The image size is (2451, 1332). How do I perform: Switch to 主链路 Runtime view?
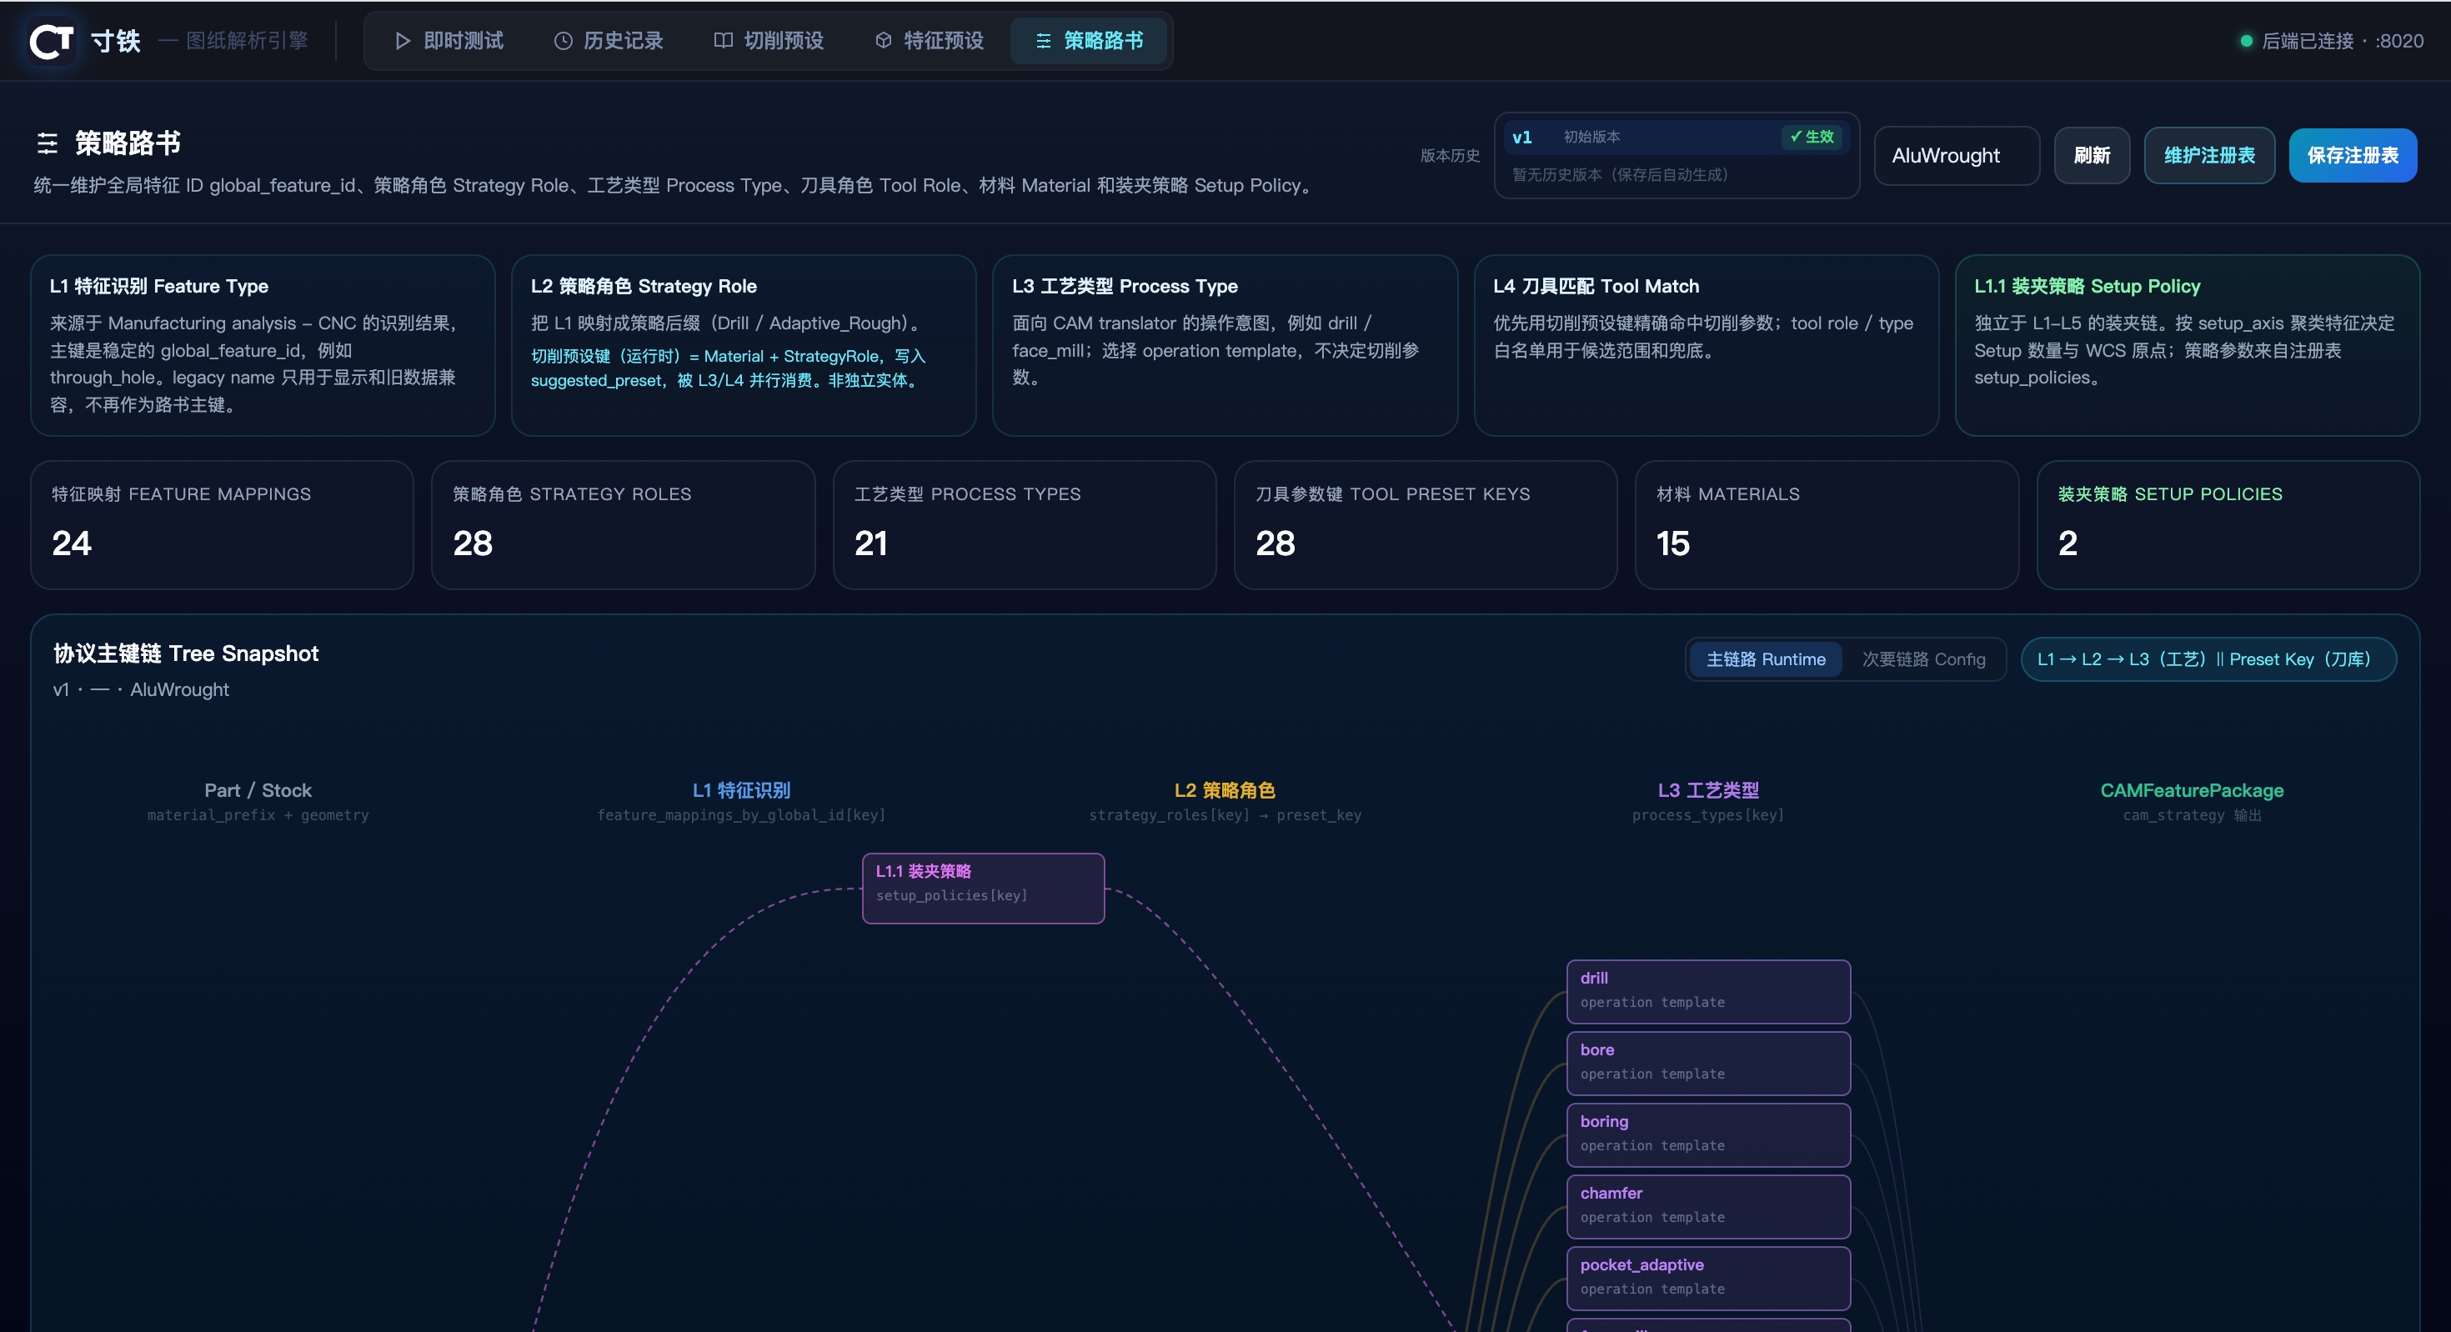pyautogui.click(x=1765, y=659)
